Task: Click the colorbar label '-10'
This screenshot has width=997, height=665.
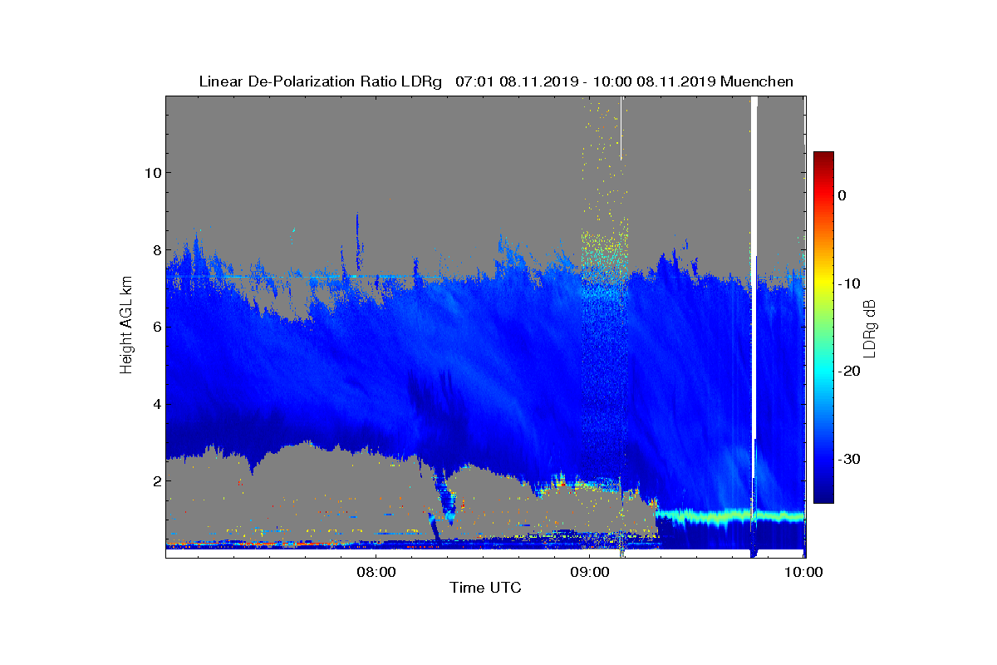Action: [847, 283]
